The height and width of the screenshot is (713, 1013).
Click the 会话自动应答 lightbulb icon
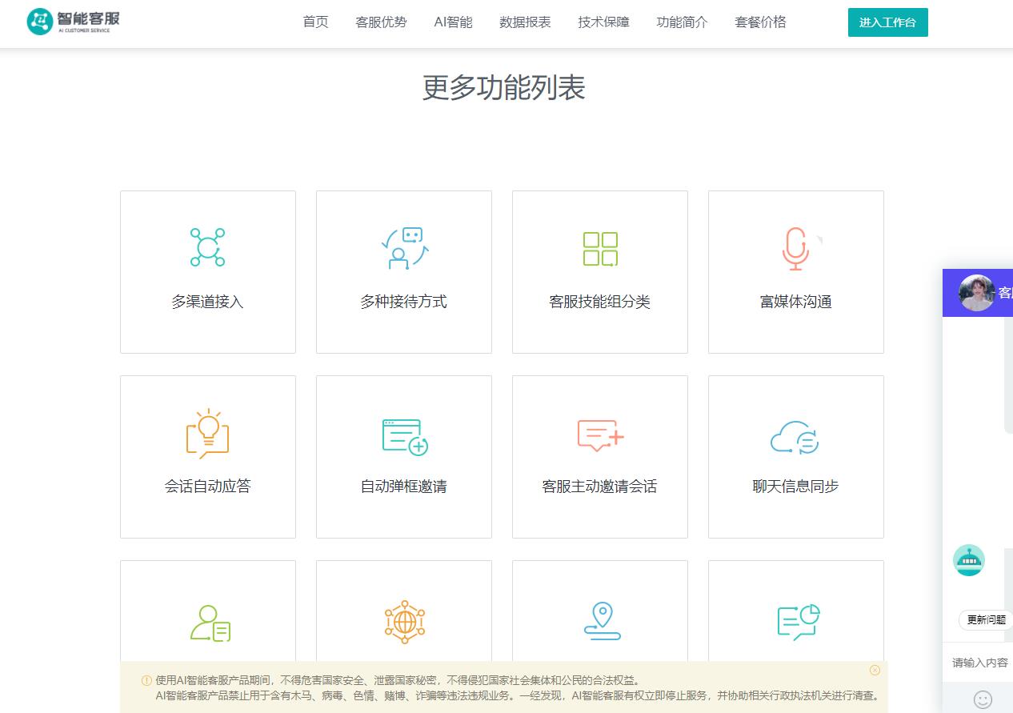tap(207, 433)
